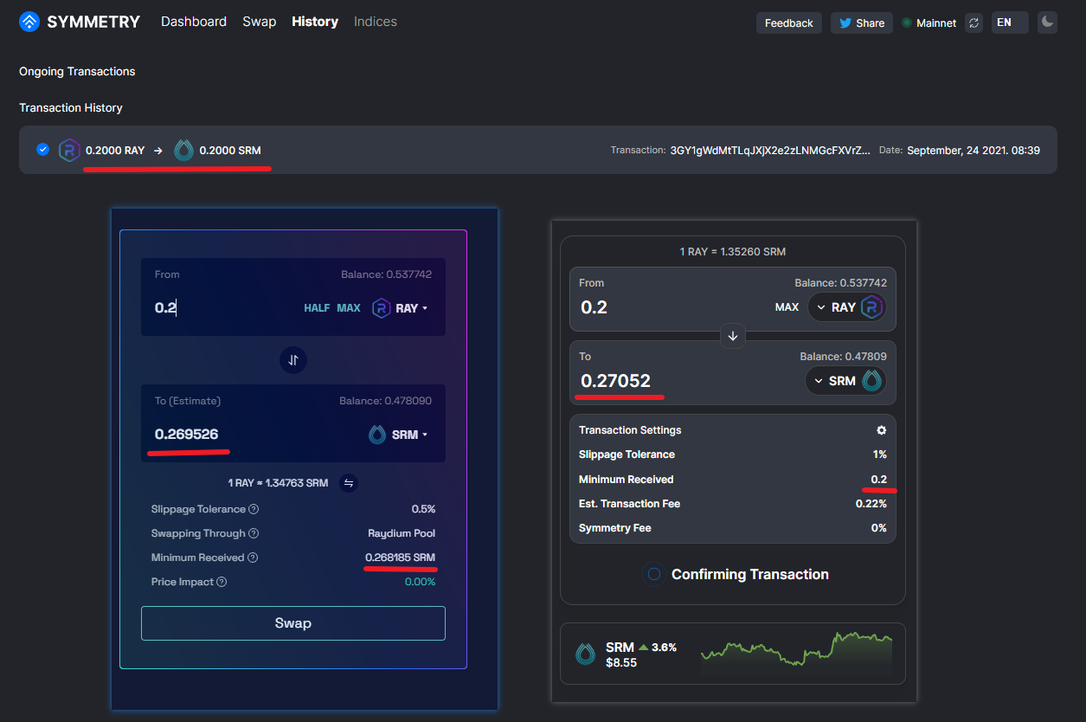Click MAX in the left swap panel
Image resolution: width=1086 pixels, height=722 pixels.
(349, 308)
